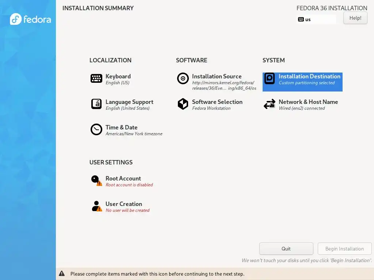
Task: Open Installation Destination settings
Action: [x=302, y=82]
